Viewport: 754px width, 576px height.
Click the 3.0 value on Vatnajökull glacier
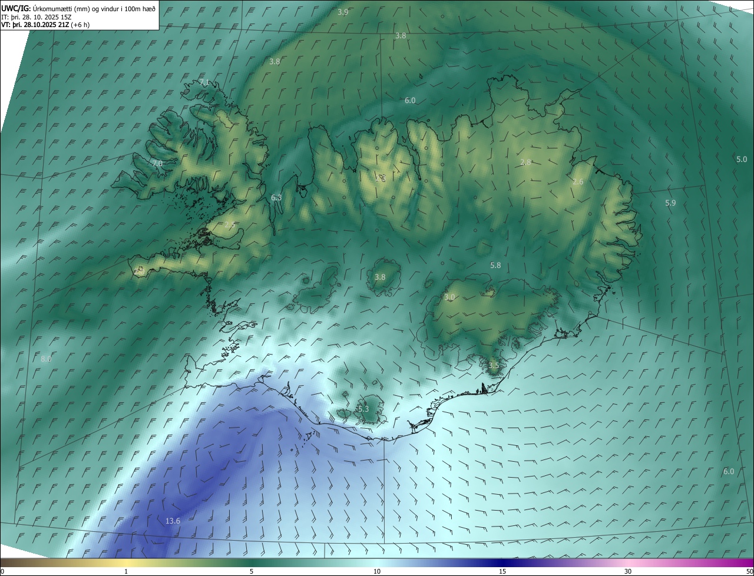coord(449,297)
